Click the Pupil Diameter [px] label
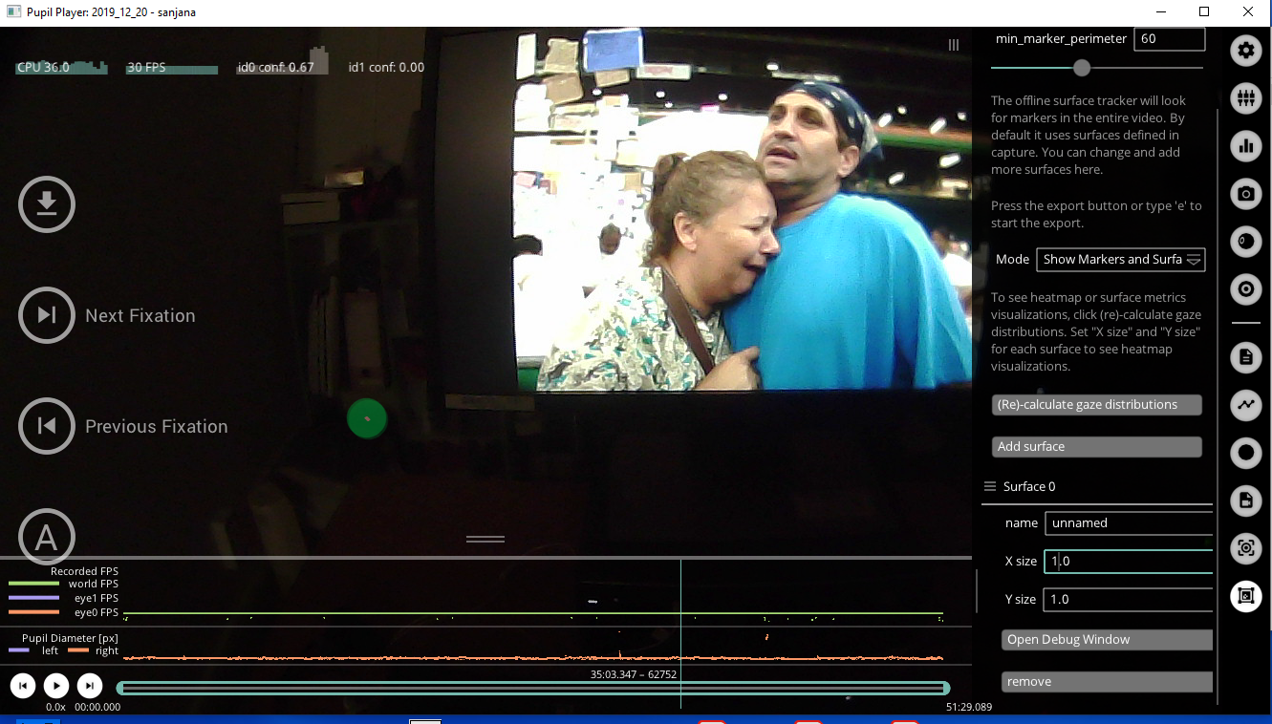 pos(71,637)
